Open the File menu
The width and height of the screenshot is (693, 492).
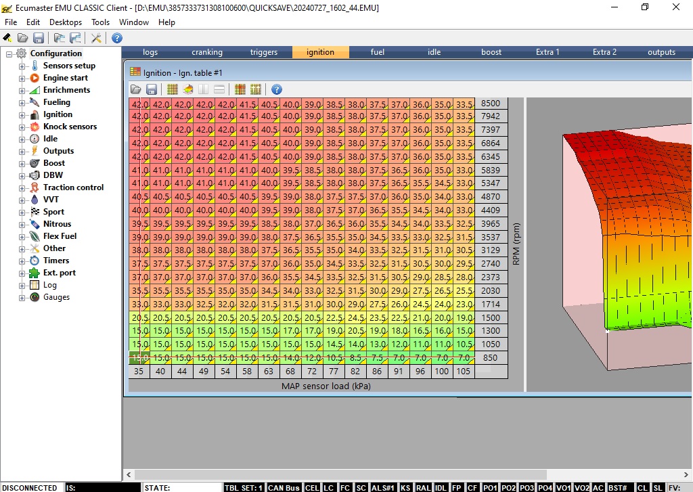click(x=11, y=22)
